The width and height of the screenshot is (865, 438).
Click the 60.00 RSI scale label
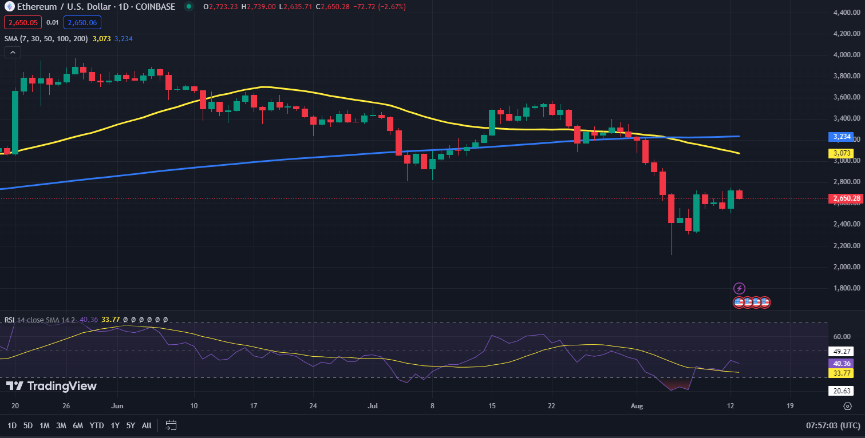point(841,337)
